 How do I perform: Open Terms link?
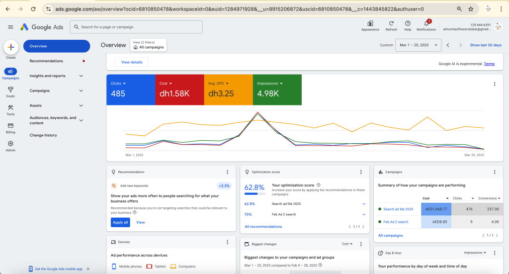[489, 64]
